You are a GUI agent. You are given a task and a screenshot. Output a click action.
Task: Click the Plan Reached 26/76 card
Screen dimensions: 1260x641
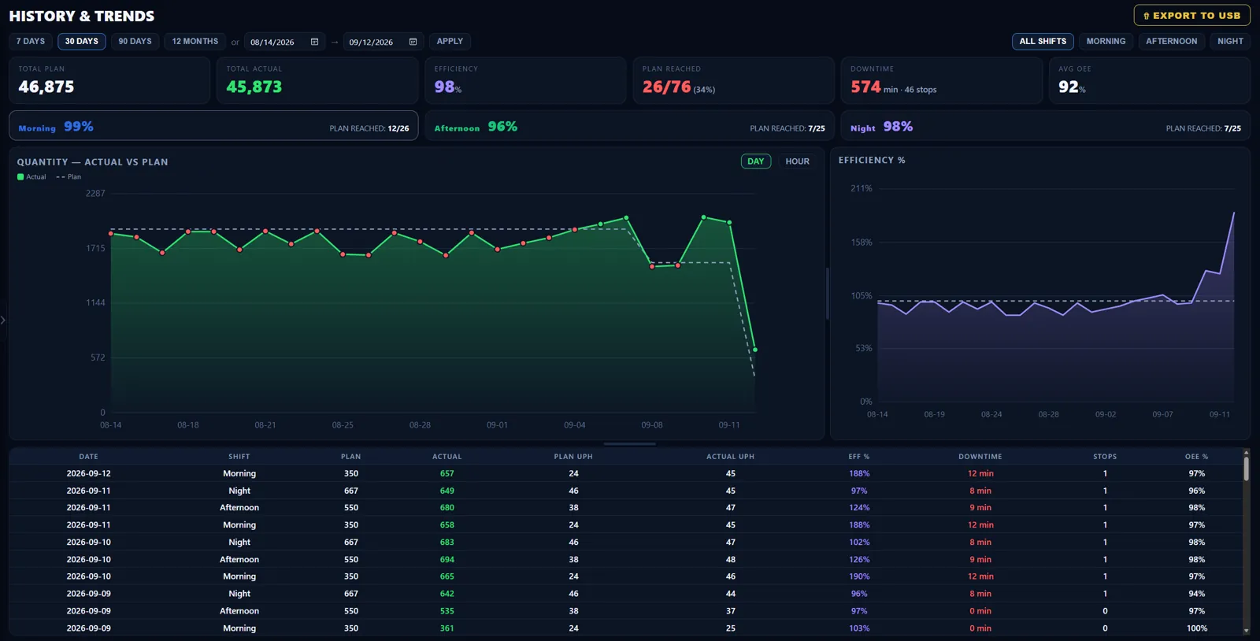pyautogui.click(x=733, y=80)
